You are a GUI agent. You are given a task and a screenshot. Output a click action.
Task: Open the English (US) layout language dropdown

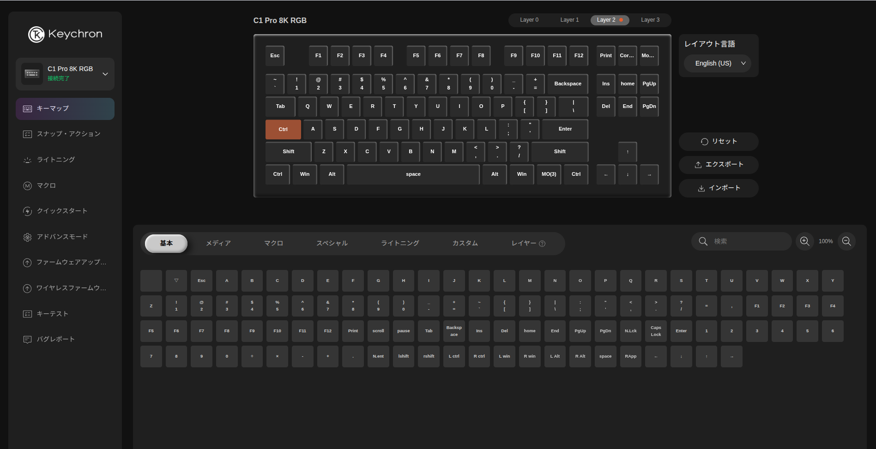718,63
